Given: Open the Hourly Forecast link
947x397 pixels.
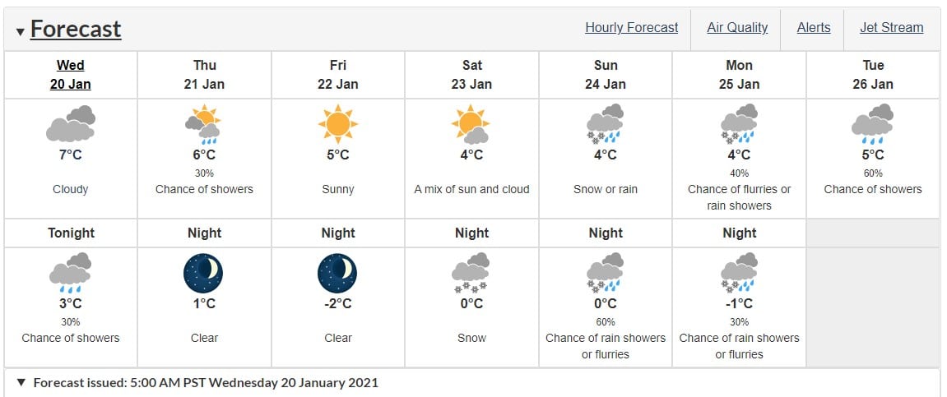Looking at the screenshot, I should 632,28.
